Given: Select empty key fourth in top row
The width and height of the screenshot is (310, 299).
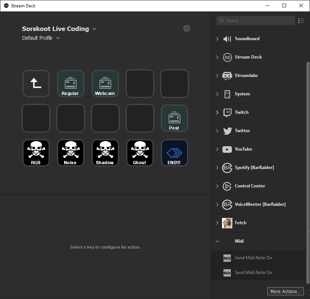Looking at the screenshot, I should (140, 84).
